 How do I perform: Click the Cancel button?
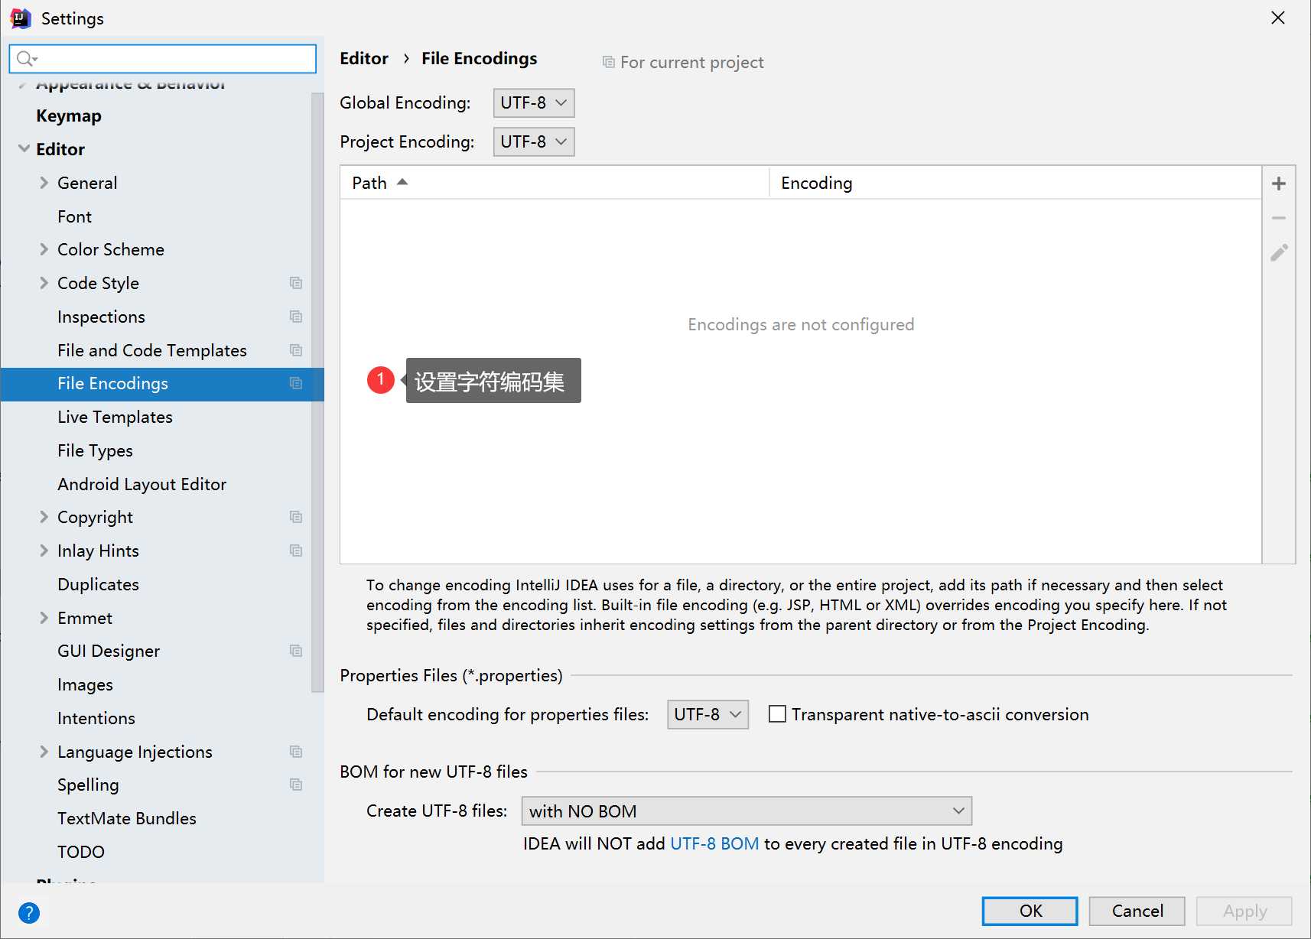point(1137,911)
